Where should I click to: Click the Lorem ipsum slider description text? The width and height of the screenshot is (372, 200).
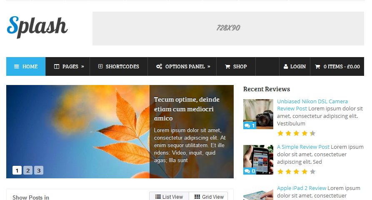[190, 145]
